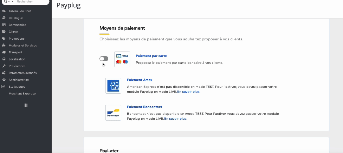Select Localisation in sidebar
The width and height of the screenshot is (343, 153).
pyautogui.click(x=17, y=59)
